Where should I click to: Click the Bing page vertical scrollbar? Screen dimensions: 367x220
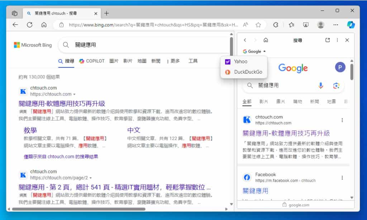pos(231,47)
